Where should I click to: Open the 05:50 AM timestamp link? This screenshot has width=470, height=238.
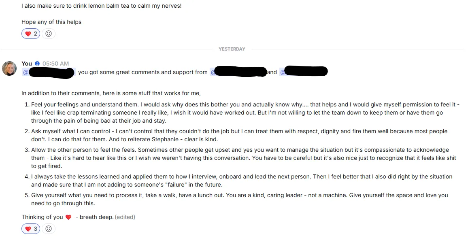tap(56, 64)
